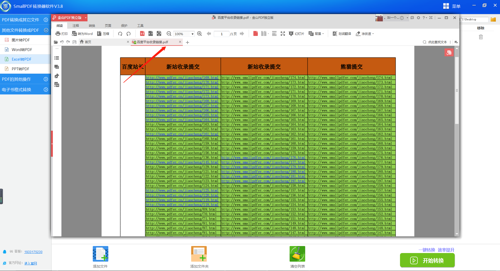Viewport: 500px width, 271px height.
Task: Browse output folder with yellow folder icon
Action: 493,20
